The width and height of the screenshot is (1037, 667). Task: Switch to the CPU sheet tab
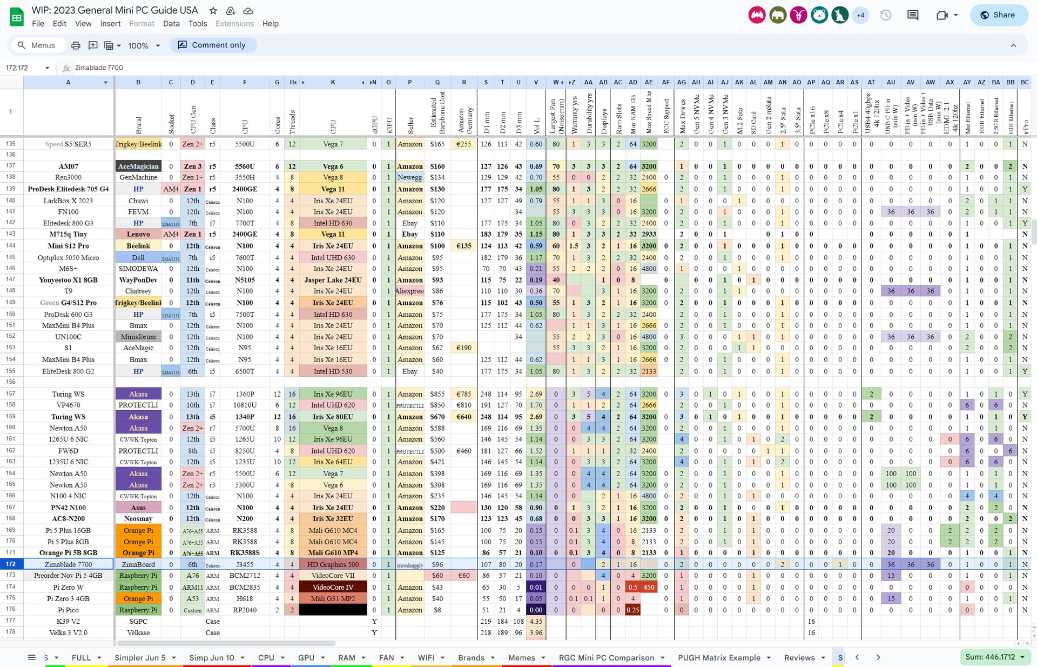pyautogui.click(x=266, y=658)
